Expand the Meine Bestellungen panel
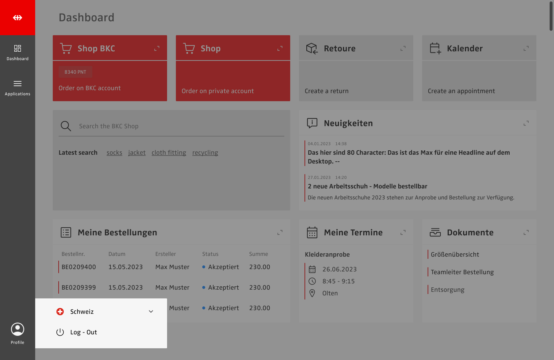The image size is (554, 360). pyautogui.click(x=280, y=232)
